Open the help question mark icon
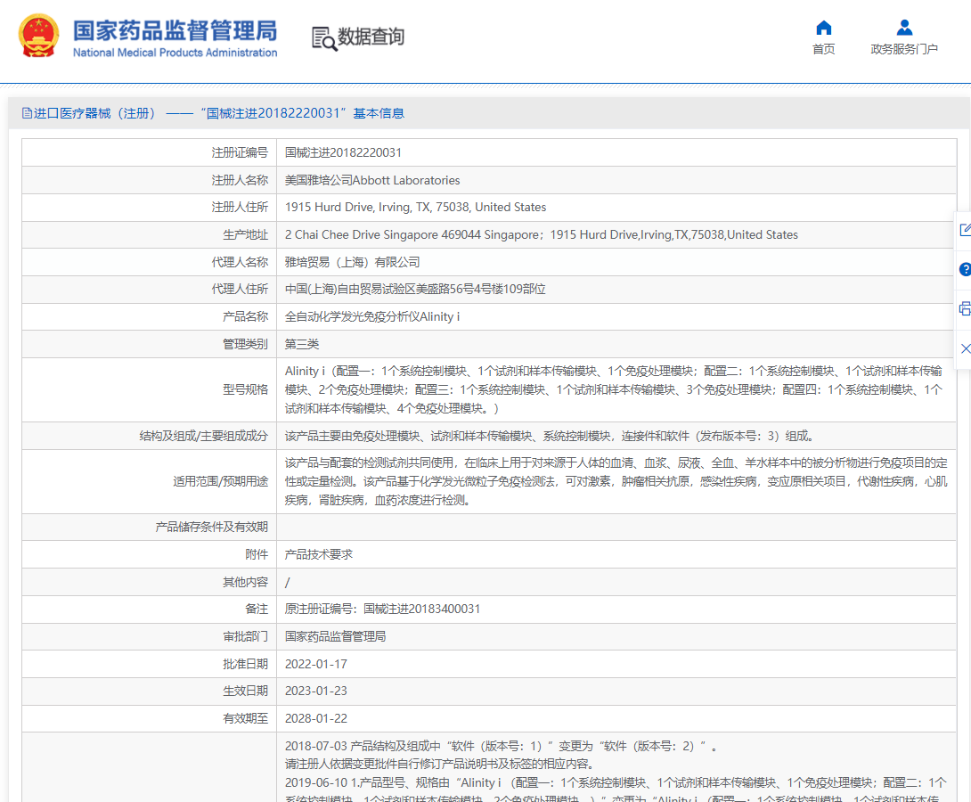The height and width of the screenshot is (802, 971). pos(965,269)
